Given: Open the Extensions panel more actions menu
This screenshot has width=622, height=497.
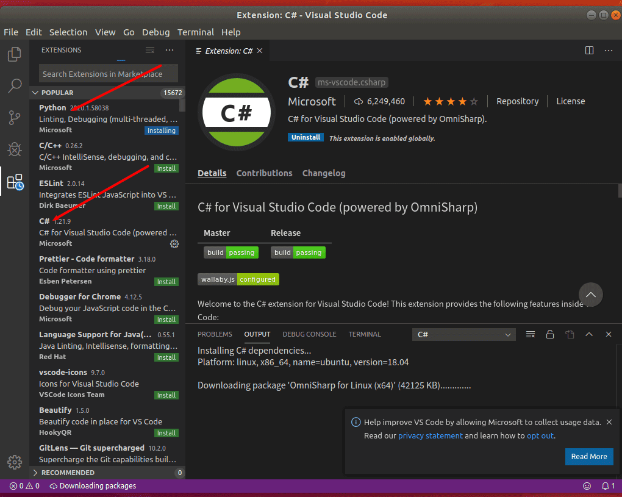Looking at the screenshot, I should pos(170,50).
